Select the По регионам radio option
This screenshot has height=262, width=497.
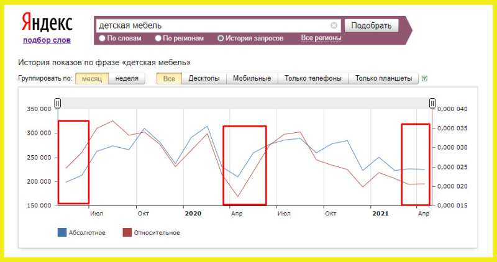tap(158, 38)
